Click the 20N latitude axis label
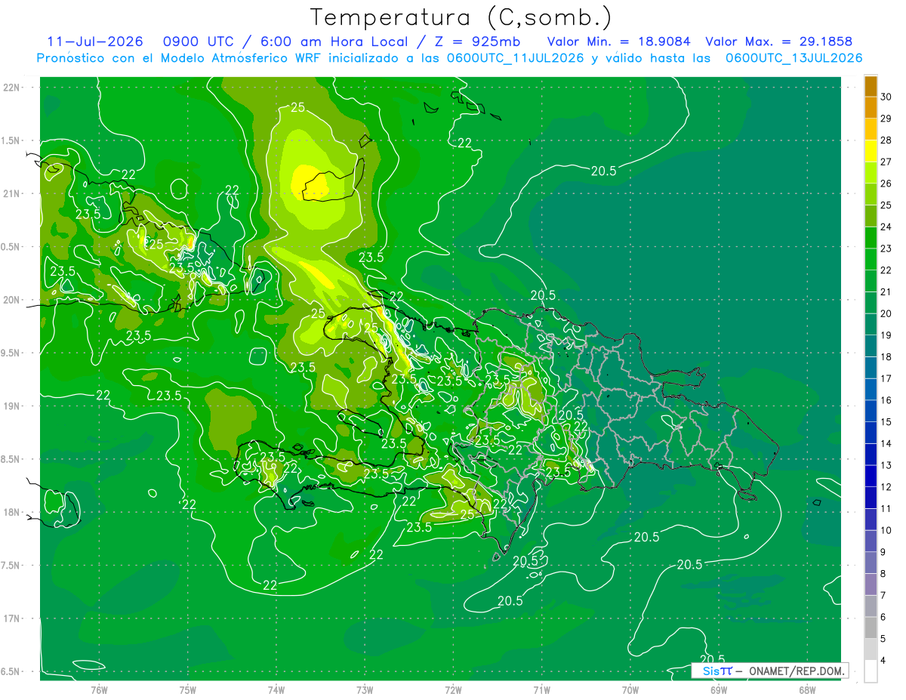 (11, 300)
